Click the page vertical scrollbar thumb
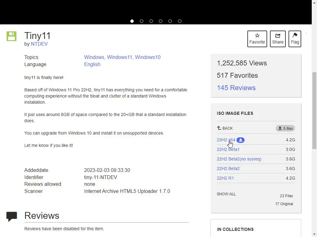The image size is (317, 237). click(315, 110)
